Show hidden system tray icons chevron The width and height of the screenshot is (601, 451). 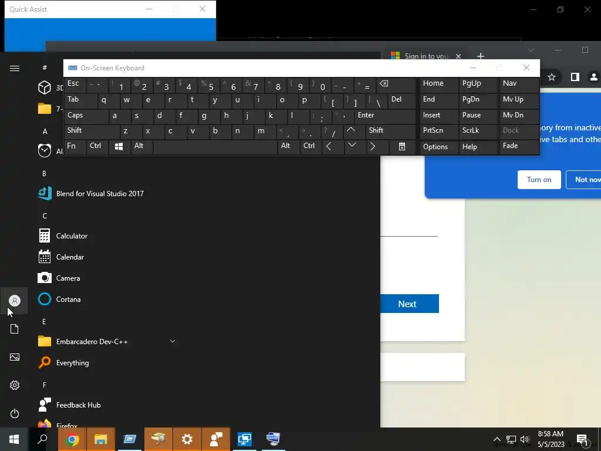(497, 439)
